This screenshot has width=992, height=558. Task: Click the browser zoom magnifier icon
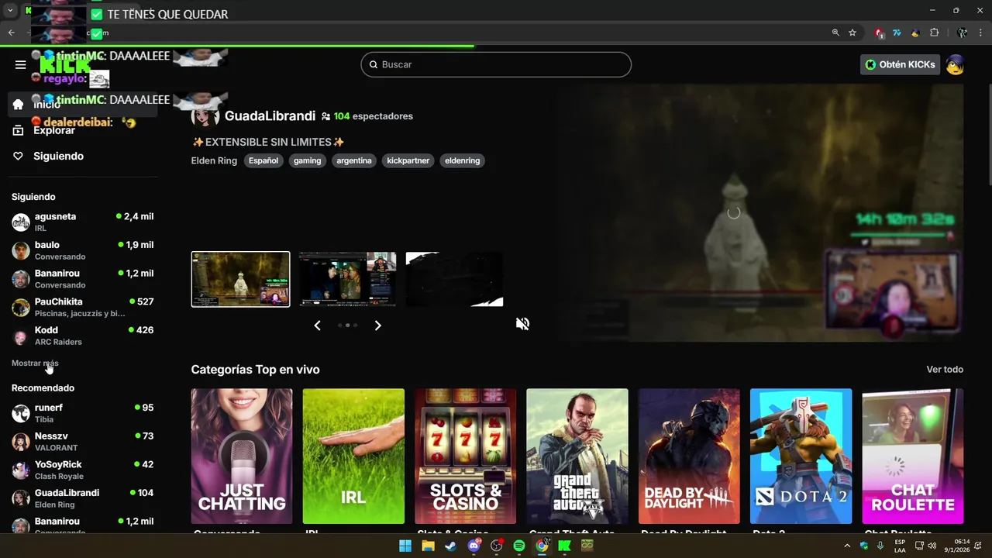point(835,33)
